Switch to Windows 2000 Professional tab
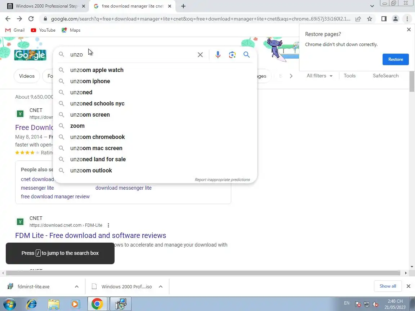Image resolution: width=415 pixels, height=311 pixels. tap(43, 6)
